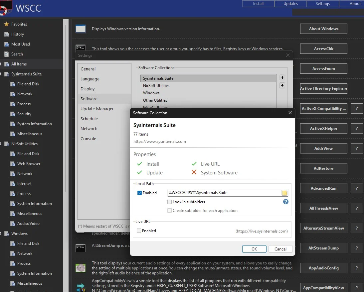This screenshot has width=364, height=292.
Task: Collapse the NirSoft Utilities tree node
Action: click(1, 144)
